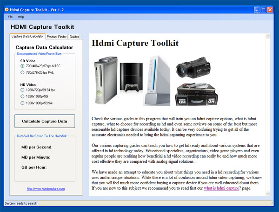Click 'GB per Hour:' label

click(x=34, y=167)
